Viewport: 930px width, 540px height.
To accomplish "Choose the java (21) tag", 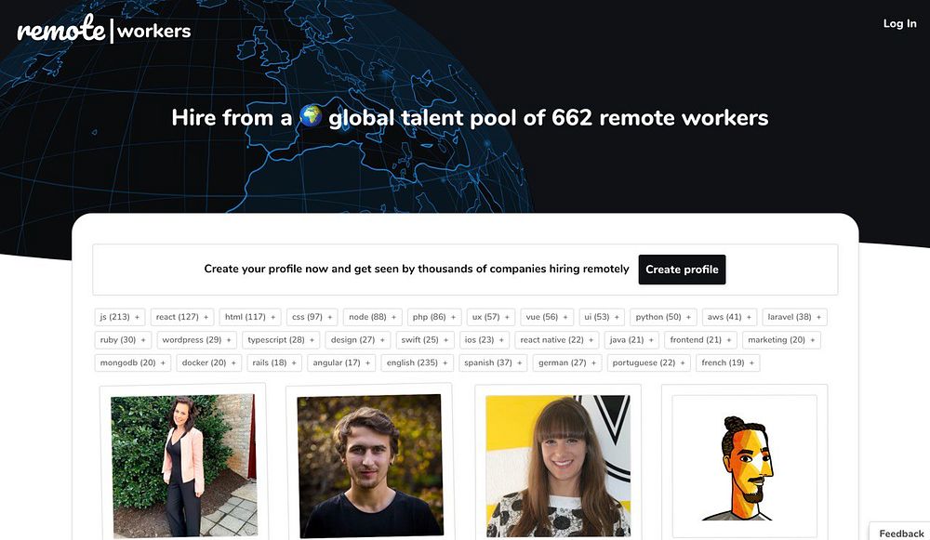I will [631, 340].
